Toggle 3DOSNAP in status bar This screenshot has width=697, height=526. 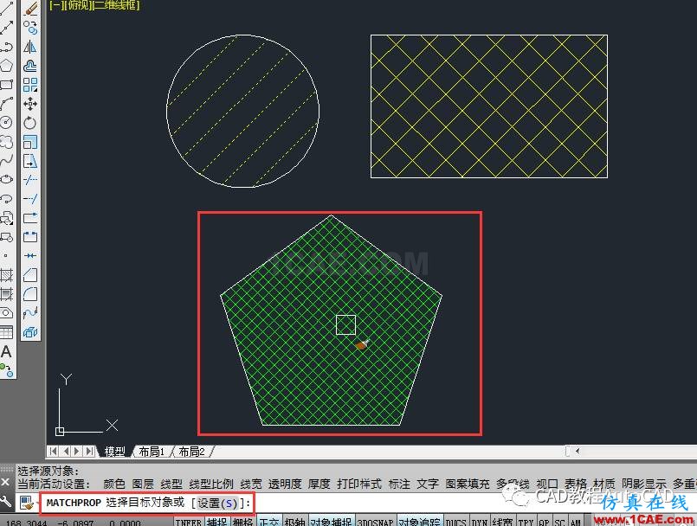(x=376, y=522)
